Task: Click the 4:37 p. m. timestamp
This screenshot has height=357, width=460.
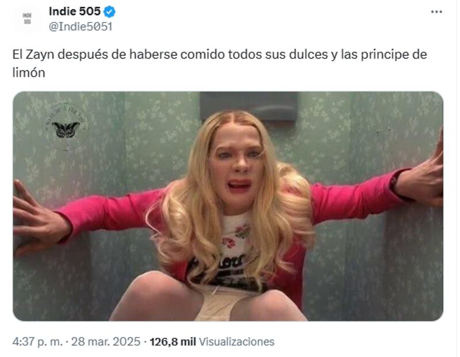Action: (x=37, y=342)
